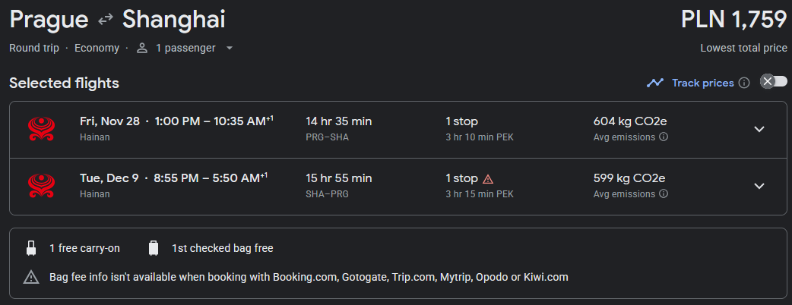Viewport: 792px width, 305px height.
Task: Expand the Tue, Dec 9 flight details
Action: point(759,186)
